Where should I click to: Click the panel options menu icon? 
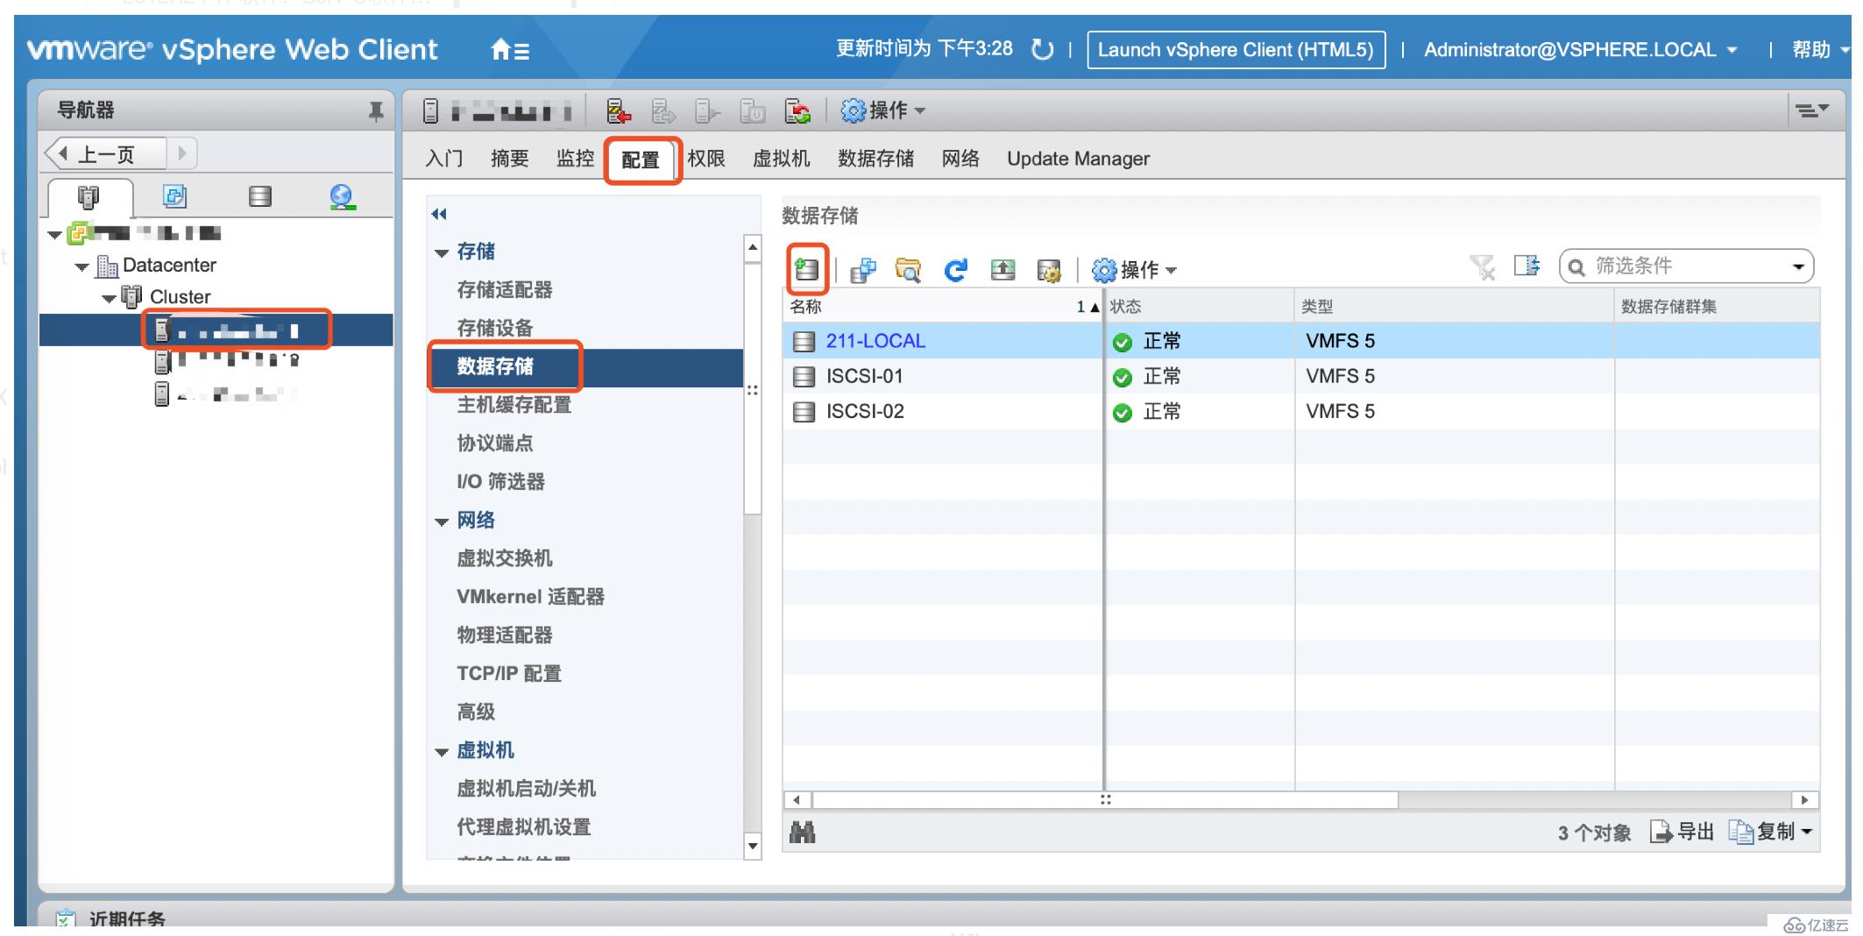pyautogui.click(x=1811, y=110)
